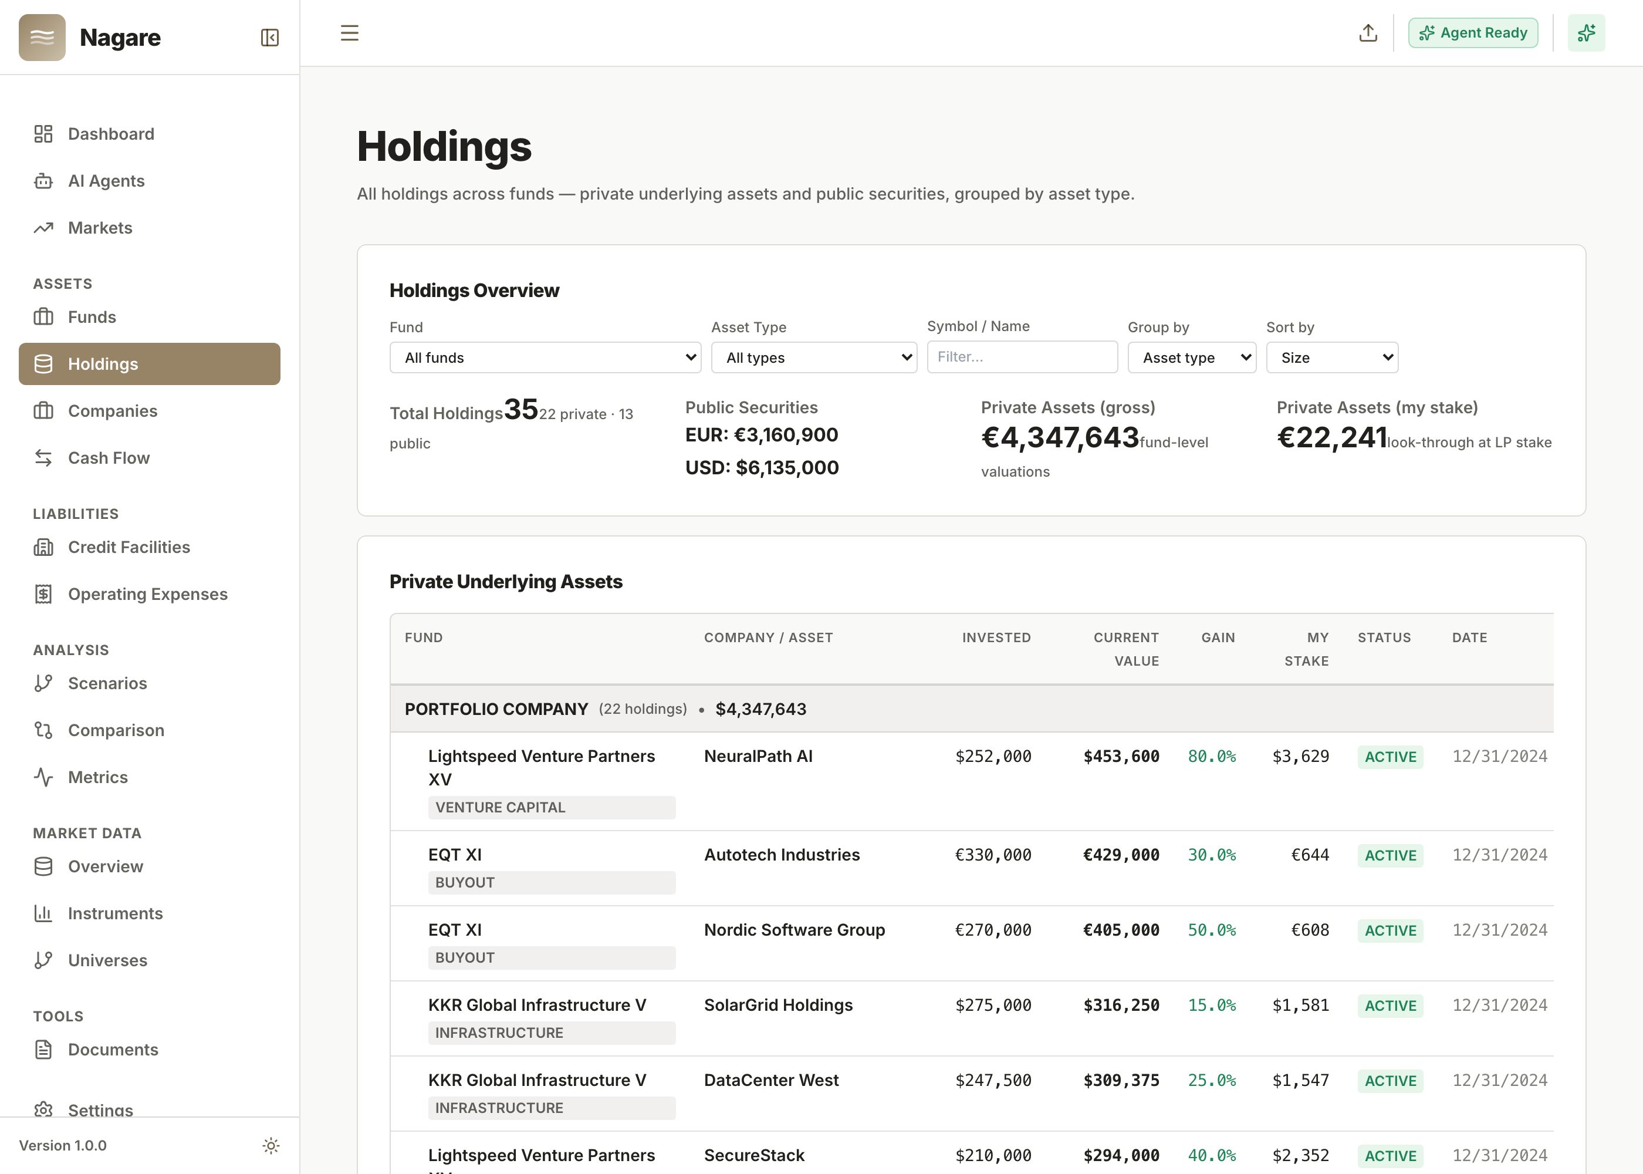The width and height of the screenshot is (1643, 1174).
Task: Click the Documents file icon
Action: [43, 1050]
